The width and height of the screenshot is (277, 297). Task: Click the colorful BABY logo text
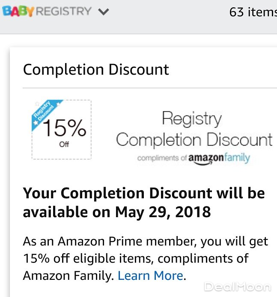tap(18, 11)
